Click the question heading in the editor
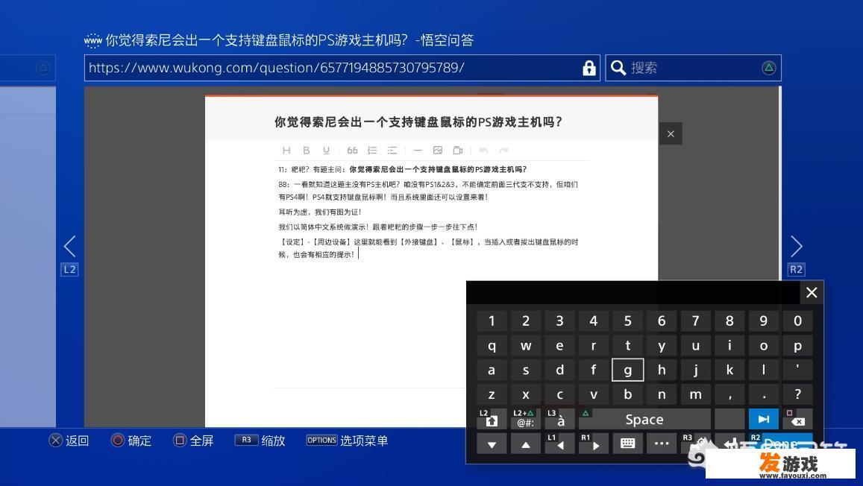 point(418,122)
